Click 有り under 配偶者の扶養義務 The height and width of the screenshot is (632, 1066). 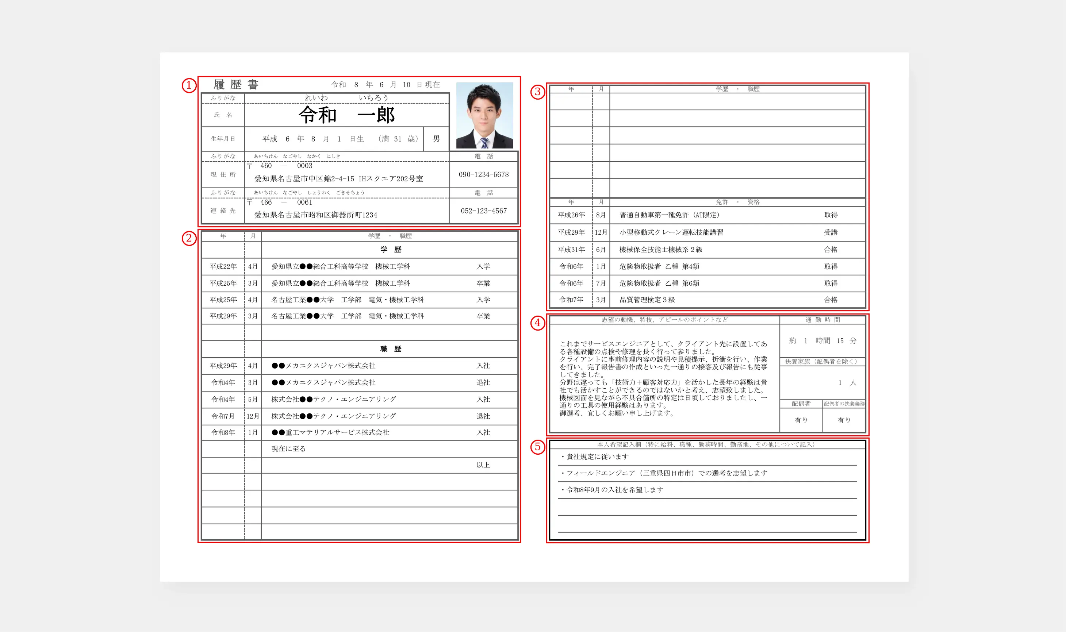click(x=844, y=420)
